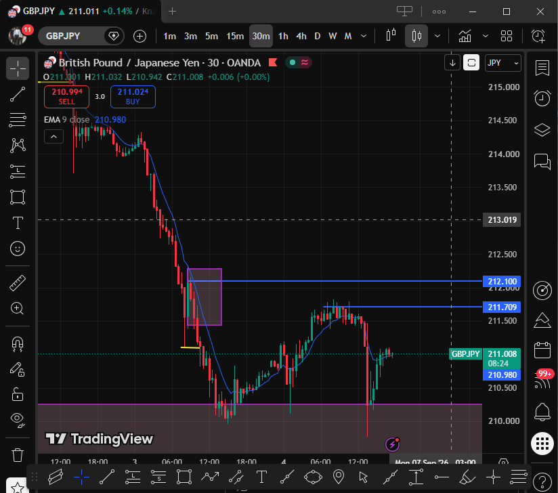558x493 pixels.
Task: Click the 211.024 BUY button
Action: point(133,96)
